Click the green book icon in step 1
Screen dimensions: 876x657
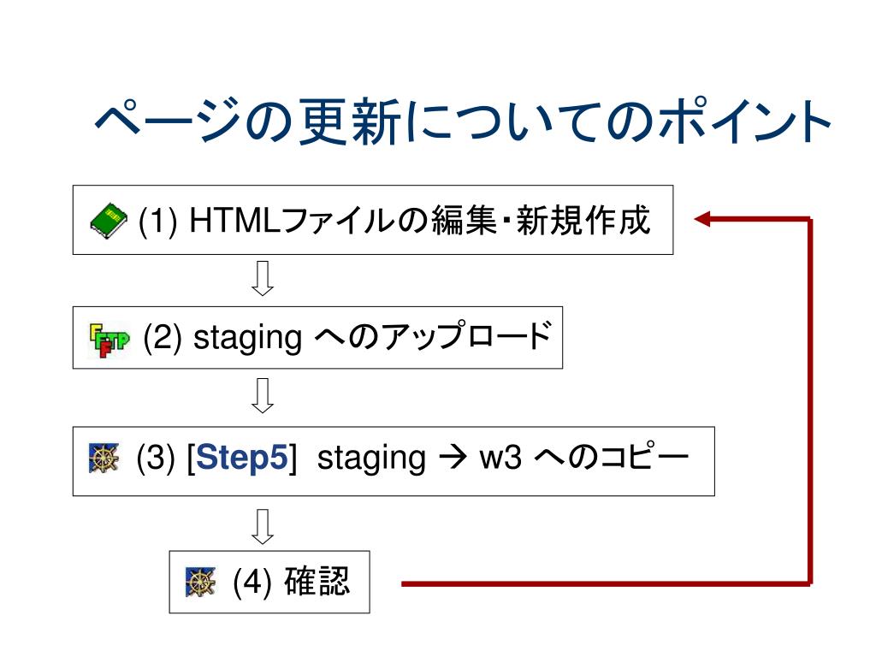pyautogui.click(x=109, y=222)
